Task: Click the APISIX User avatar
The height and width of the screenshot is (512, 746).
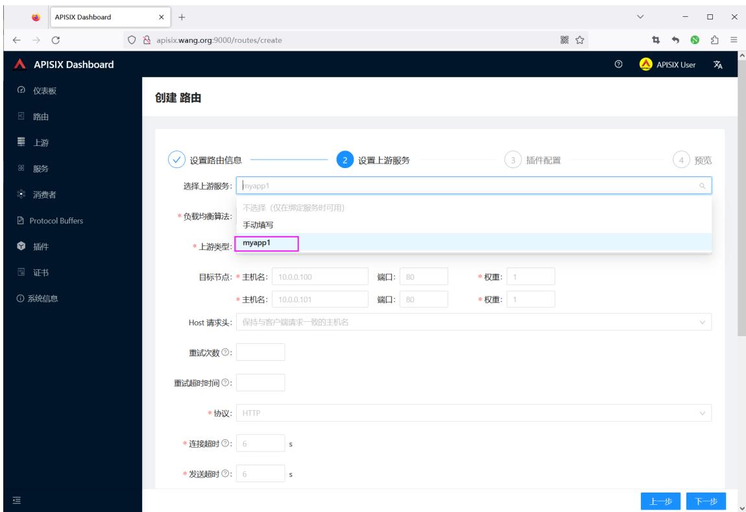Action: [x=645, y=64]
